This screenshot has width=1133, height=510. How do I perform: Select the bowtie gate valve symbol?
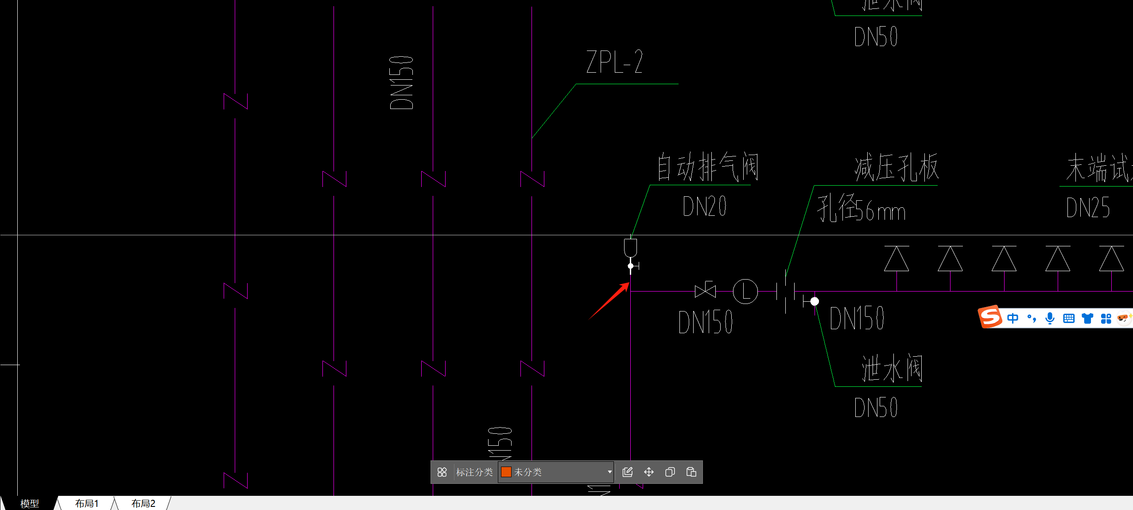click(705, 291)
